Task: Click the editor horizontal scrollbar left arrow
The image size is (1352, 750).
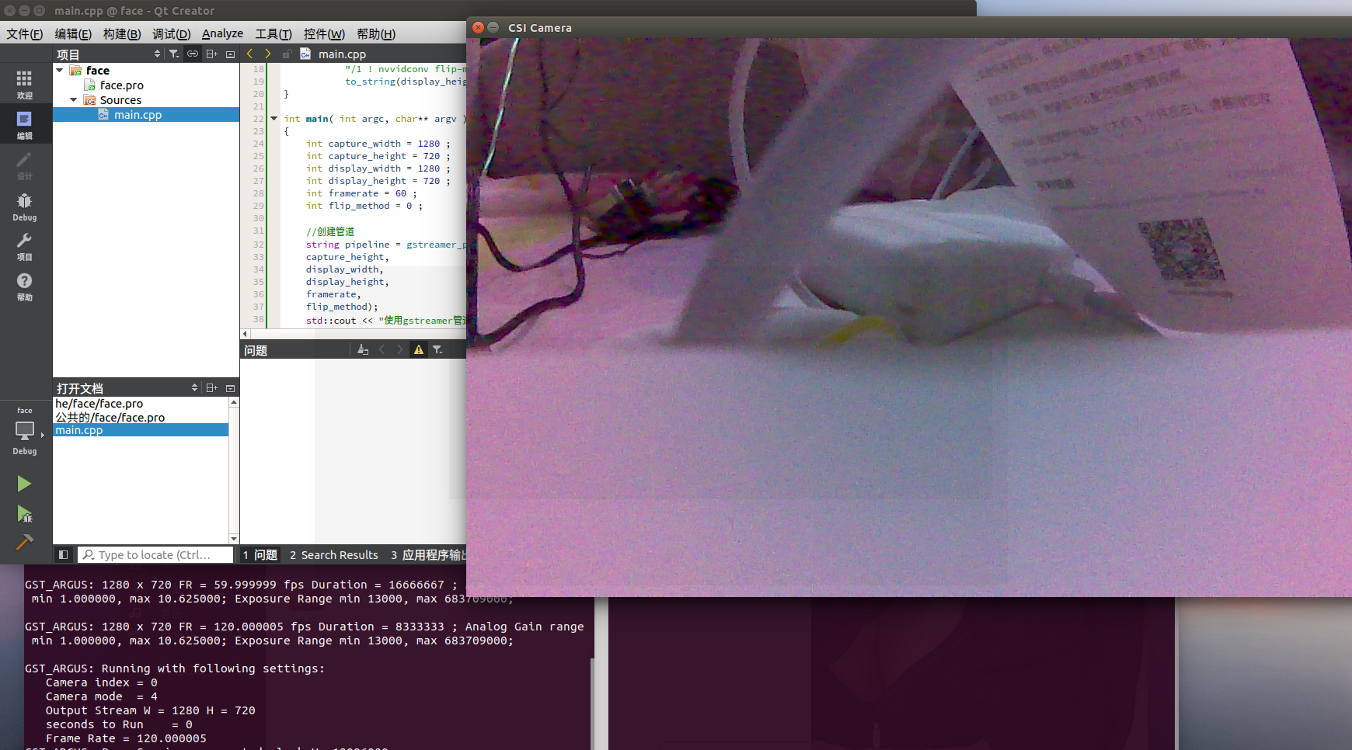Action: [245, 334]
